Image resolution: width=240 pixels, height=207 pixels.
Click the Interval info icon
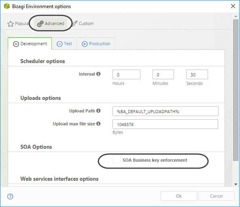pyautogui.click(x=98, y=74)
